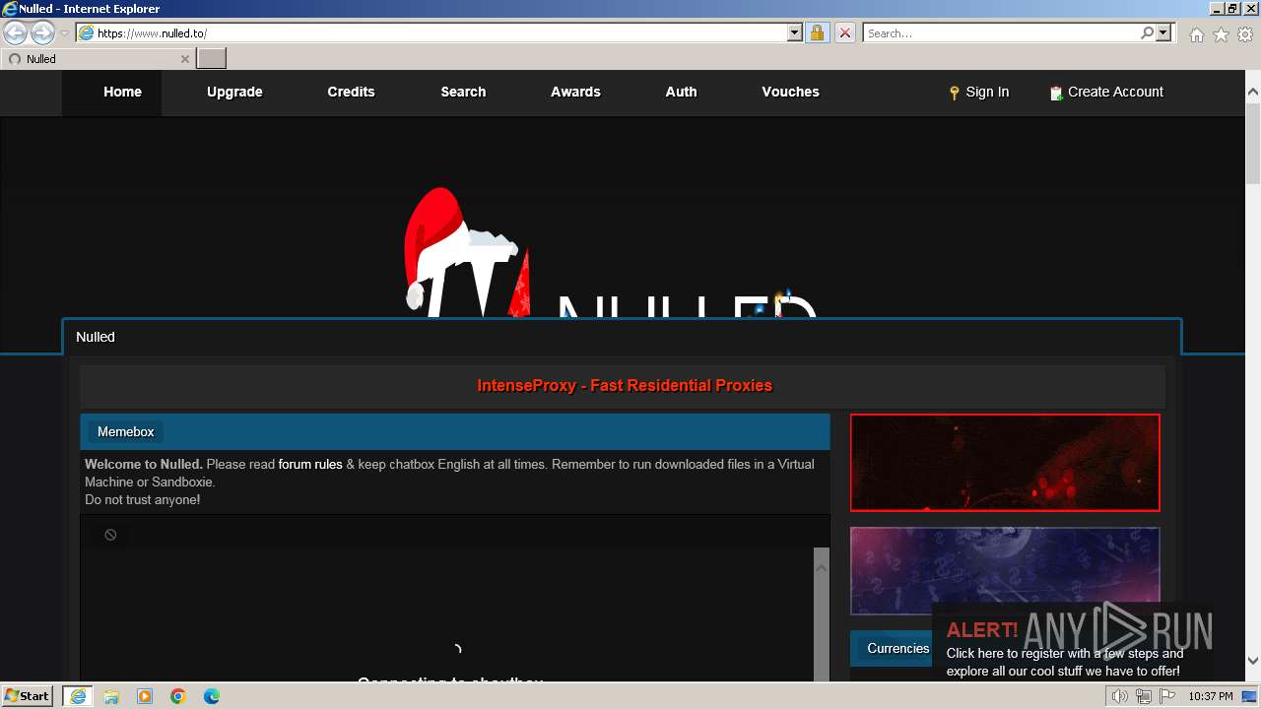Open the Tools gear icon
The width and height of the screenshot is (1261, 709).
1245,34
